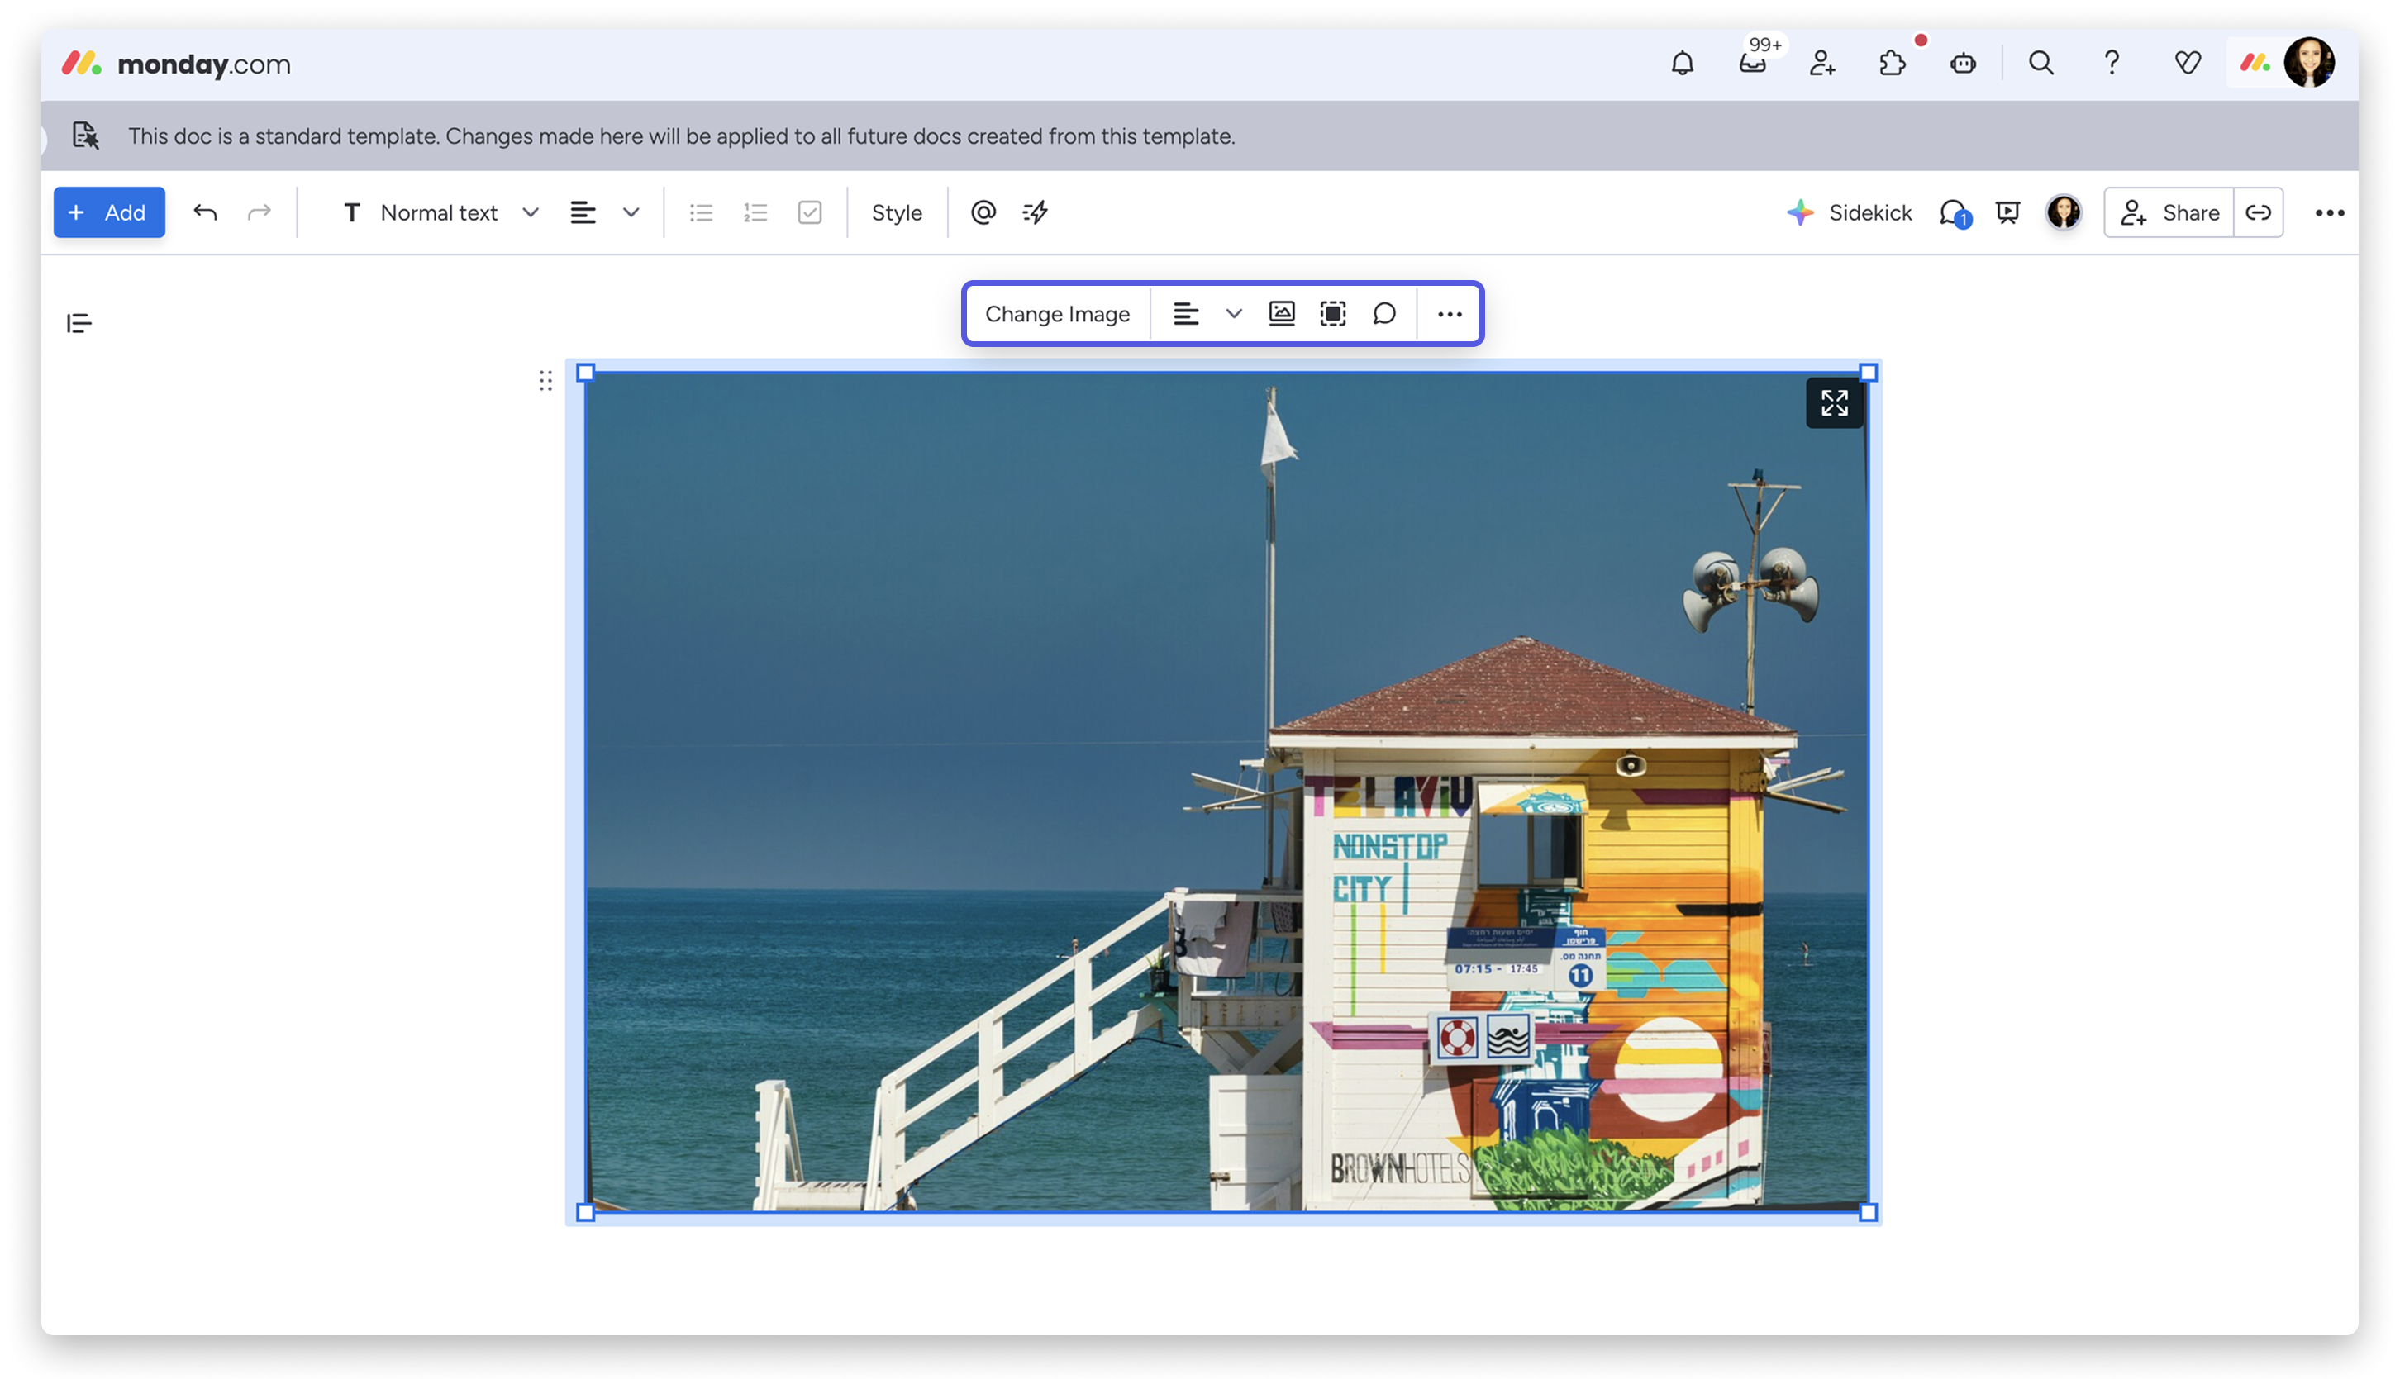Click the Share button
The image size is (2400, 1379).
pyautogui.click(x=2169, y=212)
